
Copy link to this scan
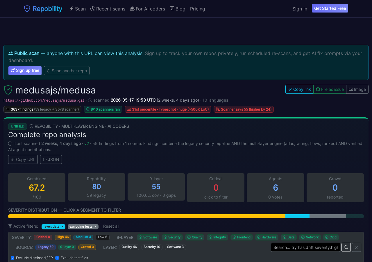299,89
